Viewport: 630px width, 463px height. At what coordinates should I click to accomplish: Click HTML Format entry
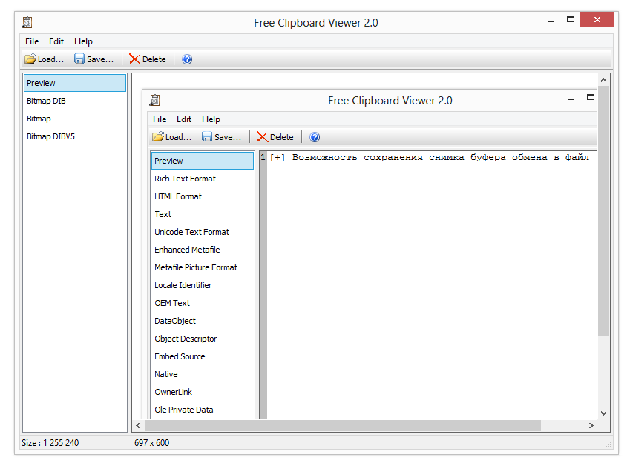[203, 196]
